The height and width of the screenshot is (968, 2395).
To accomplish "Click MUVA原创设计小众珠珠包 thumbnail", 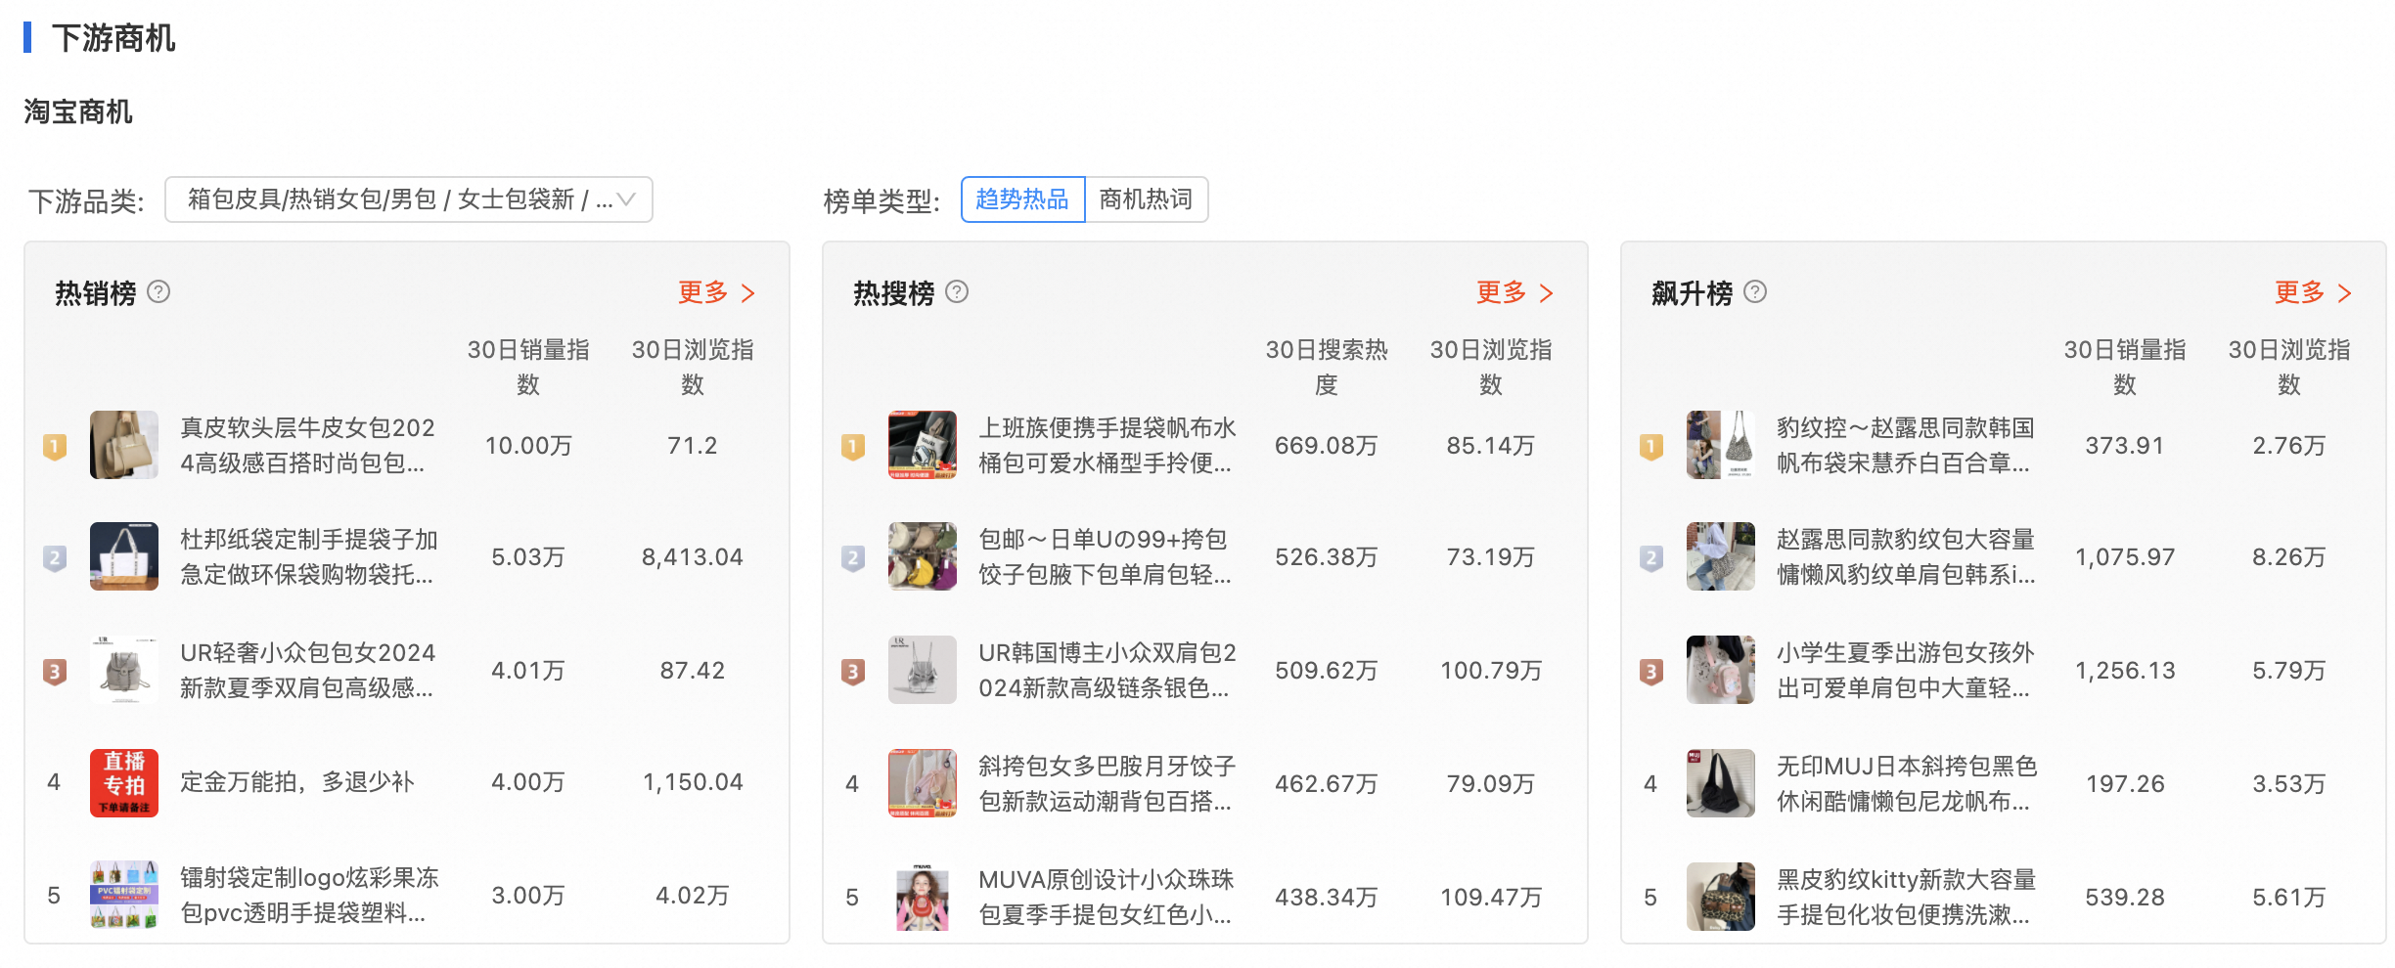I will click(922, 896).
